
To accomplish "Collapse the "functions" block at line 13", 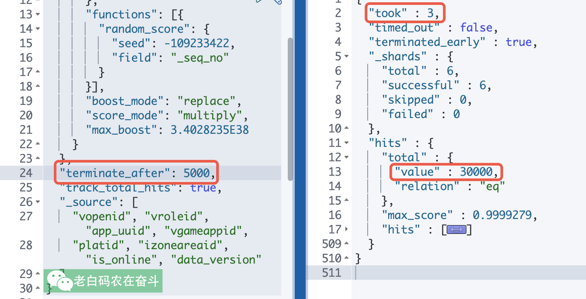I will click(38, 14).
